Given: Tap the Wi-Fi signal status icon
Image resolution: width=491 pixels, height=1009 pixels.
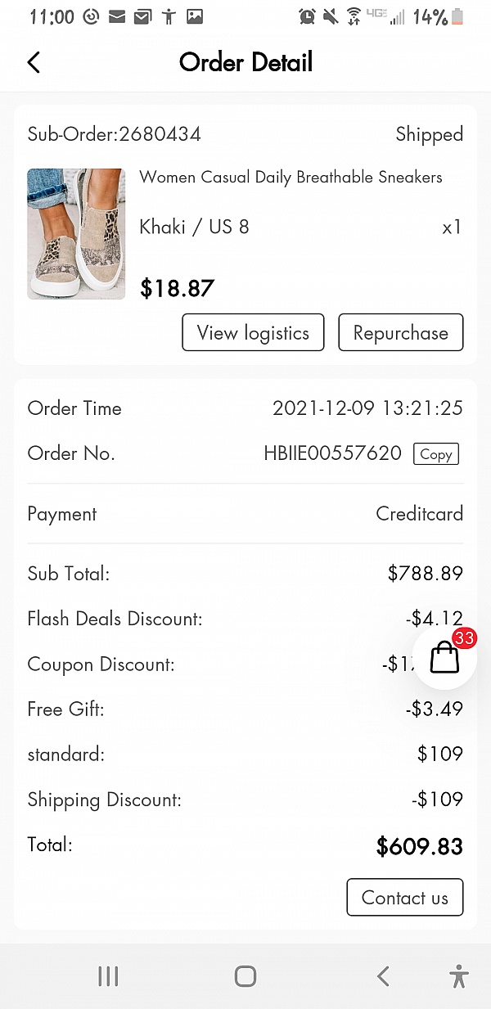Looking at the screenshot, I should [354, 16].
